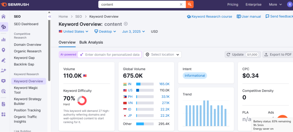Screen dimensions: 293x132
Task: Open the apps grid icon in left rail
Action: [x=3, y=114]
